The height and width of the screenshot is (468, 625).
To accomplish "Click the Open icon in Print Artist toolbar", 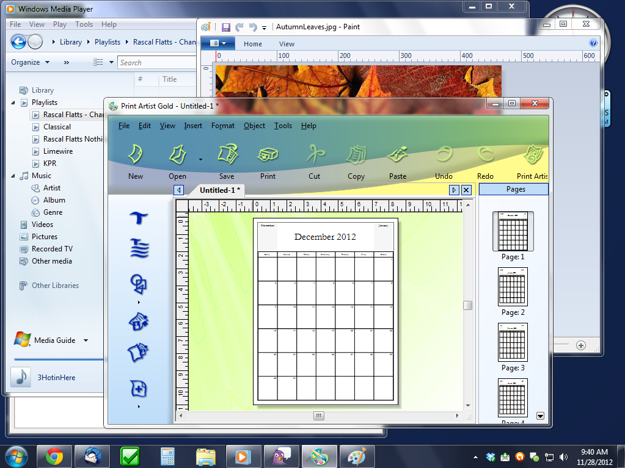I will (177, 155).
